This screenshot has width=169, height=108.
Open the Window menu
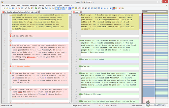click(x=67, y=5)
